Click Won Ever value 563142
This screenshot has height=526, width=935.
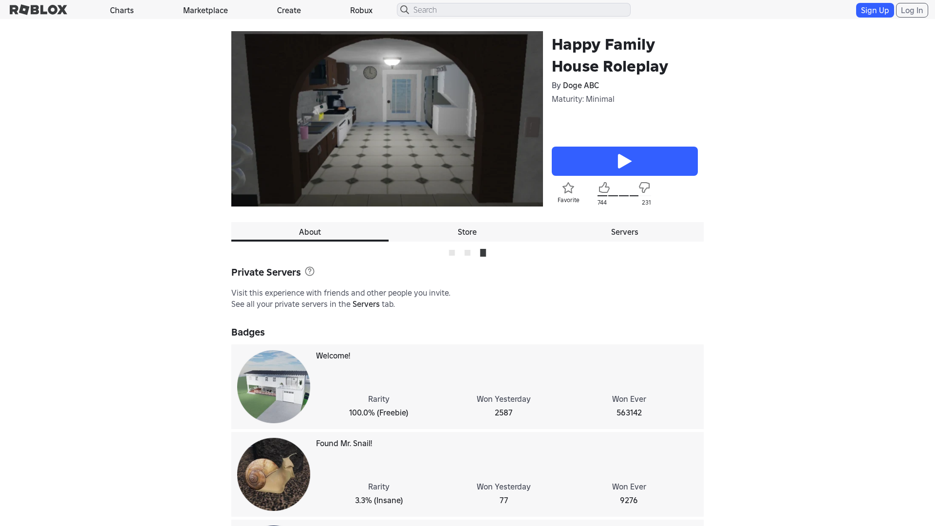point(629,413)
